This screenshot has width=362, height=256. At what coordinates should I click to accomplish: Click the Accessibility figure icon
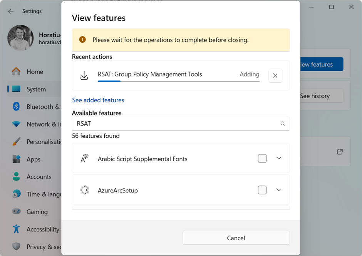[16, 229]
